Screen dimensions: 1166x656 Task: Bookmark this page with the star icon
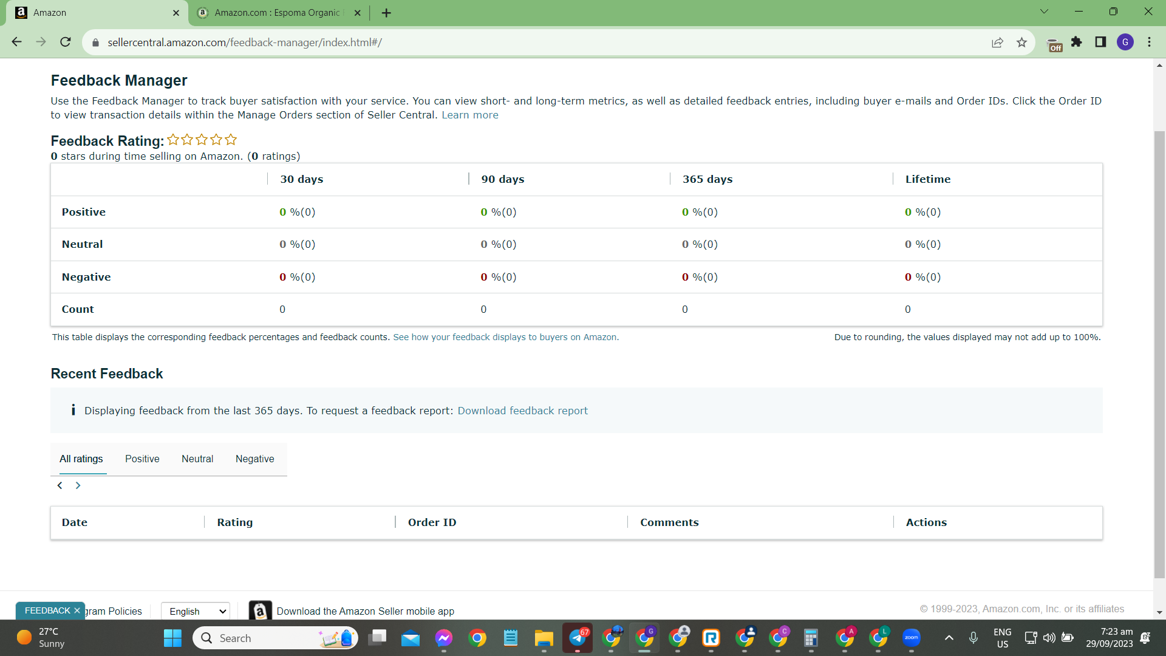point(1022,43)
